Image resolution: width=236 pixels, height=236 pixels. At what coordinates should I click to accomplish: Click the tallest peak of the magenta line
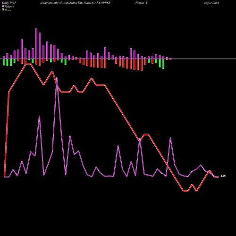[57, 78]
